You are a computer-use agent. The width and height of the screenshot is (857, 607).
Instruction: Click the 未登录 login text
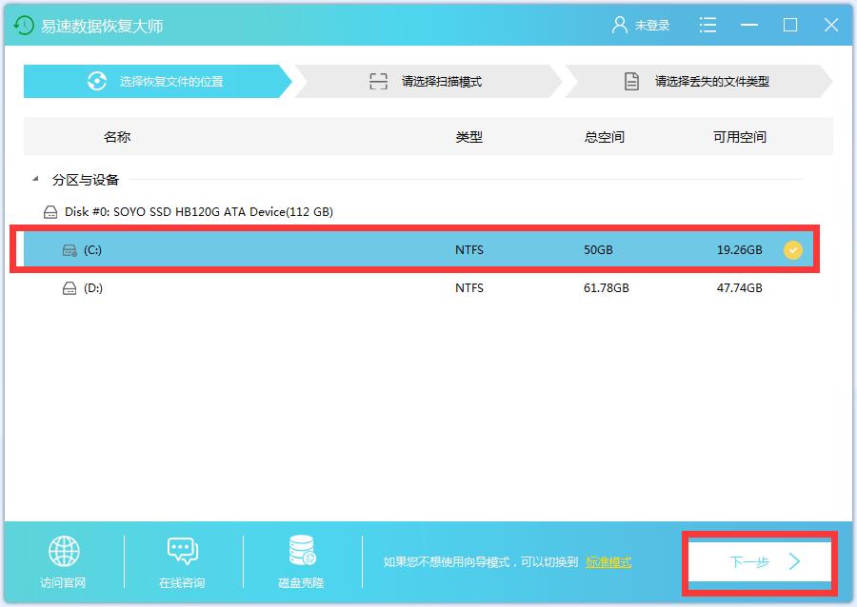pos(652,26)
